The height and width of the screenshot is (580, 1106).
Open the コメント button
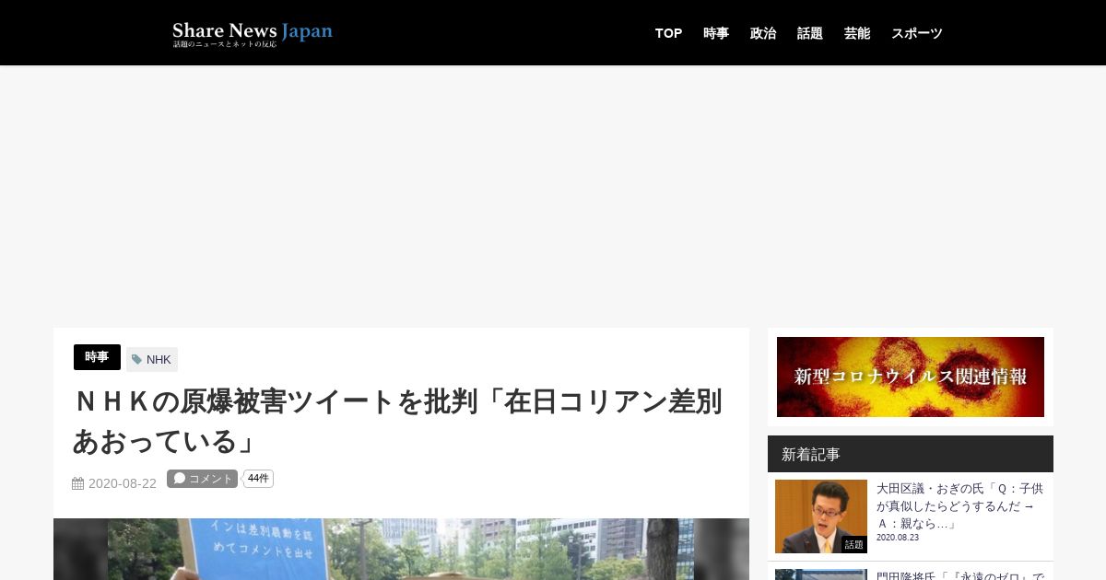[202, 479]
